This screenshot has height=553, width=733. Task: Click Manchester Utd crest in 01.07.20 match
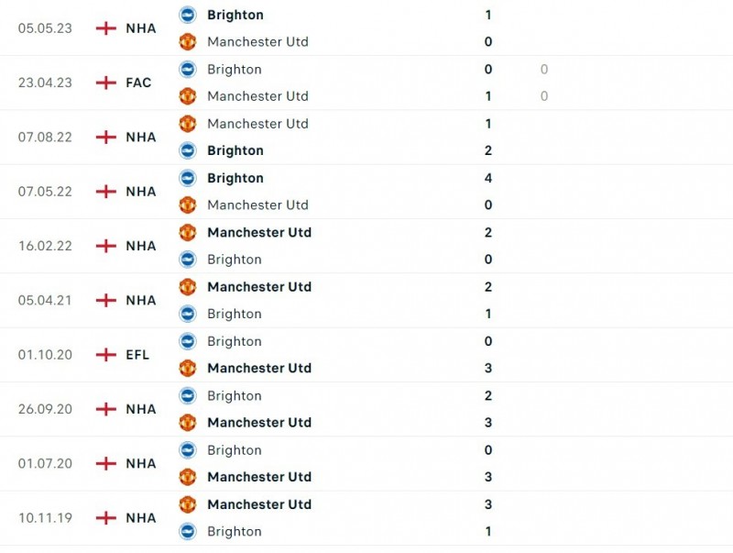[x=188, y=477]
